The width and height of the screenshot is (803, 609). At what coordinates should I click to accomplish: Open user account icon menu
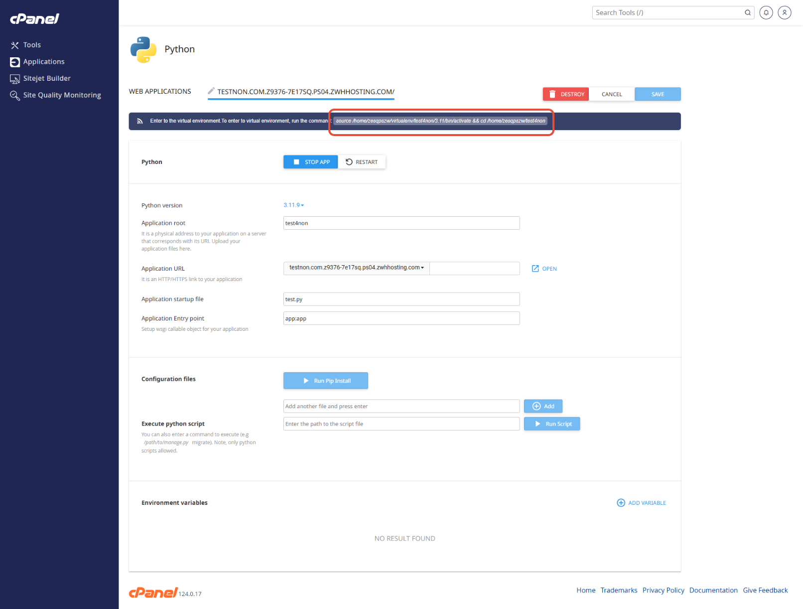pos(785,12)
